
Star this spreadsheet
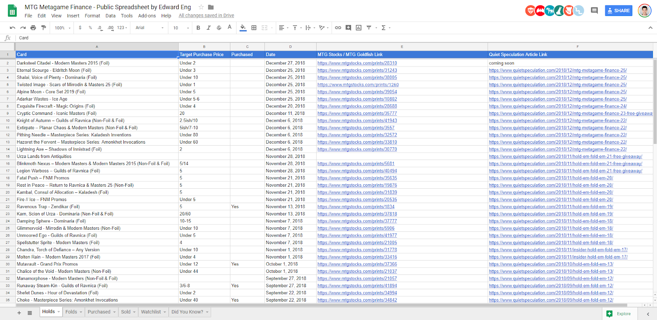pos(201,7)
